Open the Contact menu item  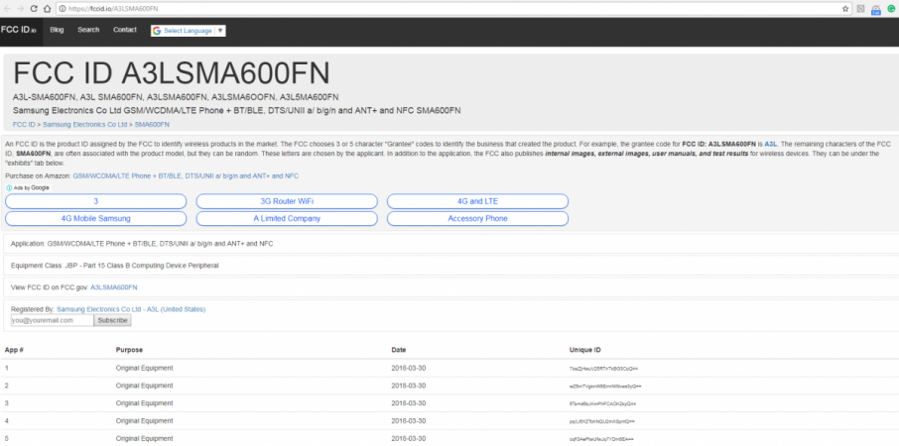coord(124,30)
